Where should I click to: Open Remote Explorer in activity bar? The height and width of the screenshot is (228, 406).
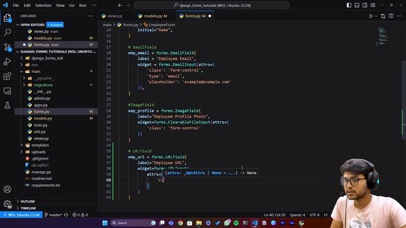click(7, 91)
